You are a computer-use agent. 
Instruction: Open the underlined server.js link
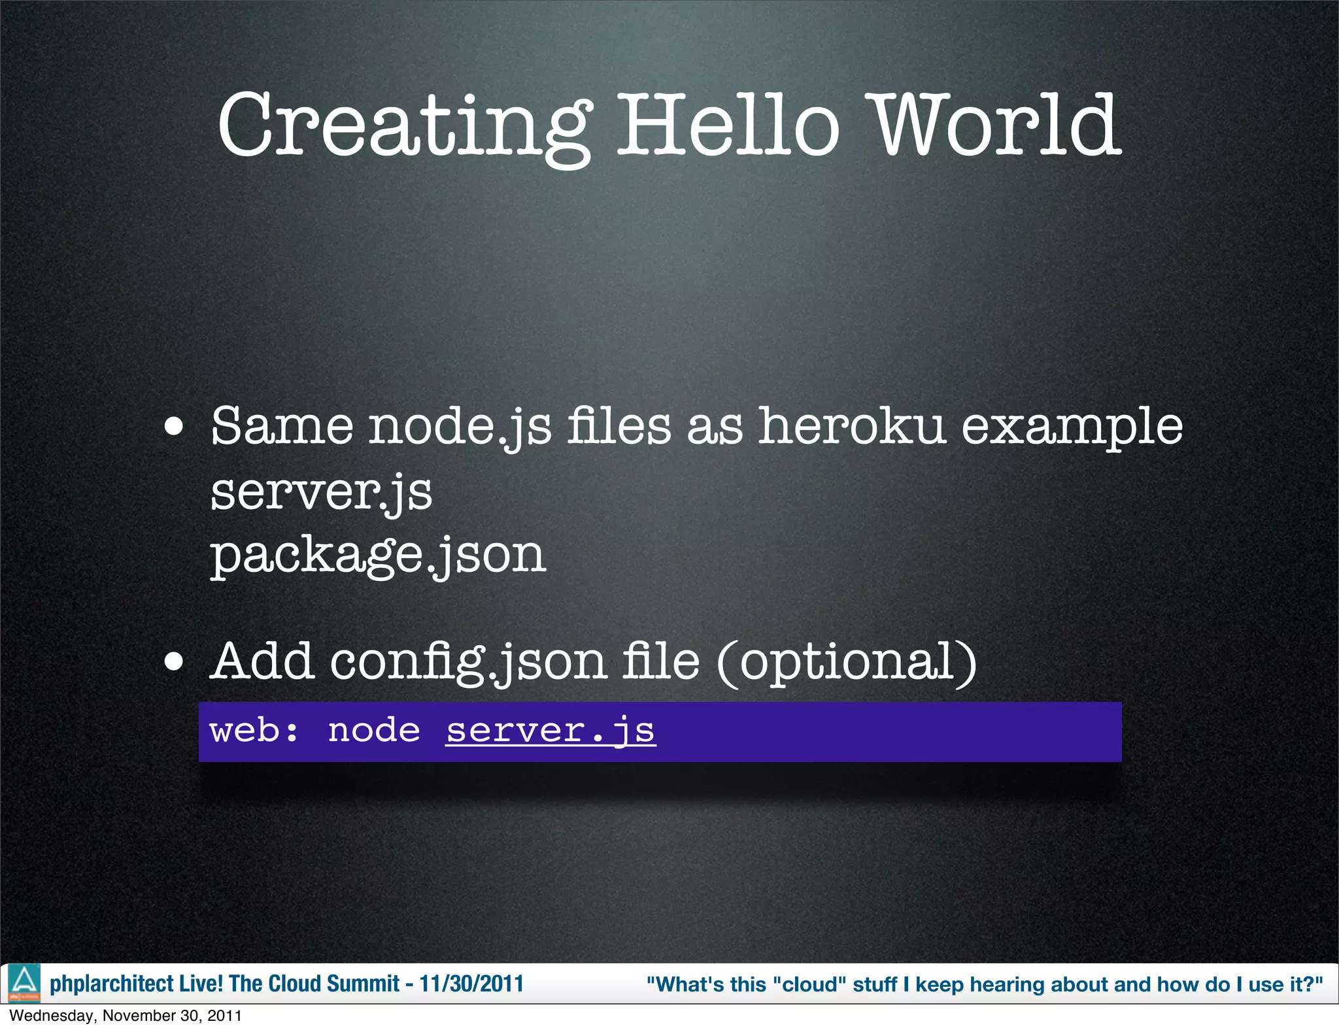551,731
